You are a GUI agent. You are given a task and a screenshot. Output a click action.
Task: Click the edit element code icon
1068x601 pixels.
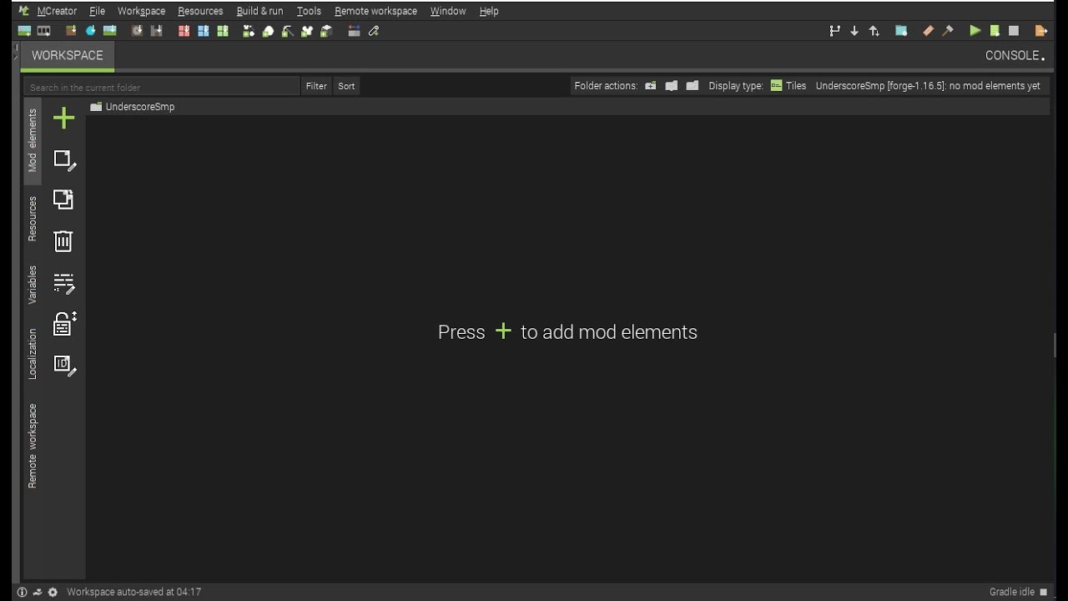pyautogui.click(x=64, y=284)
